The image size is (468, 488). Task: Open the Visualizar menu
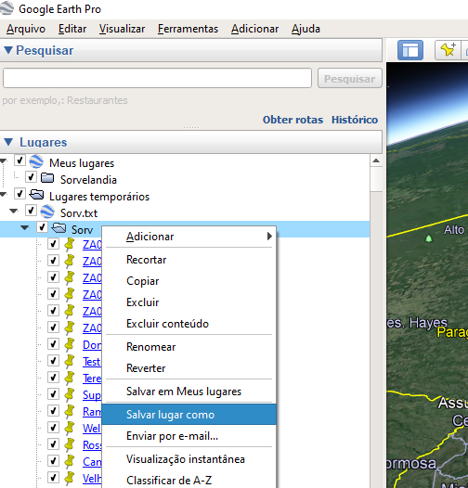[x=123, y=29]
